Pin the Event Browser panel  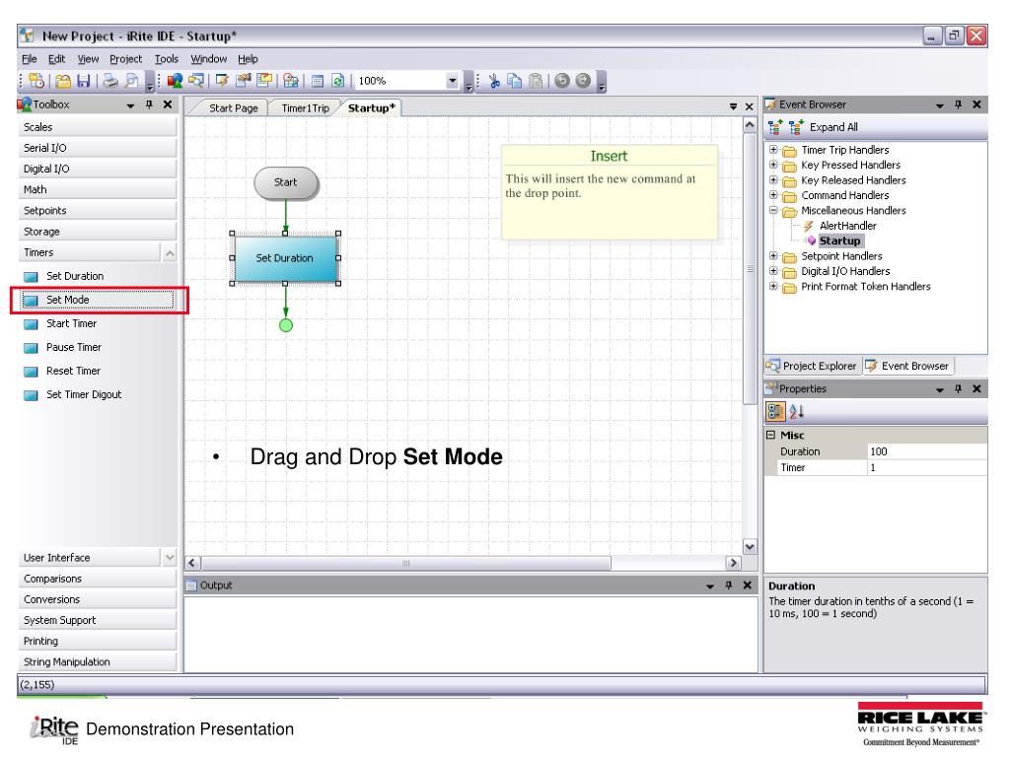point(959,104)
